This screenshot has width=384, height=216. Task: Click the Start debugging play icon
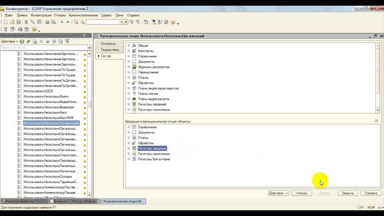(34, 29)
